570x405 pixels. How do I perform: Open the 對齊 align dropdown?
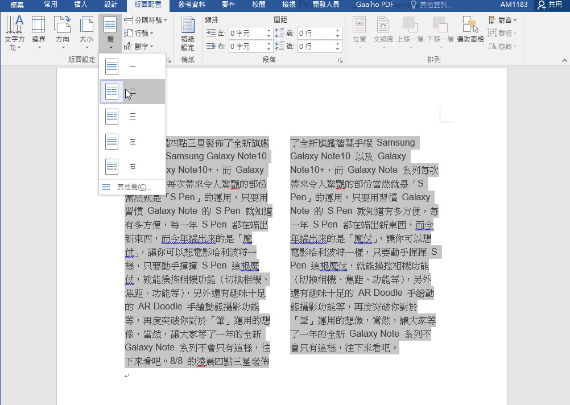(x=503, y=20)
